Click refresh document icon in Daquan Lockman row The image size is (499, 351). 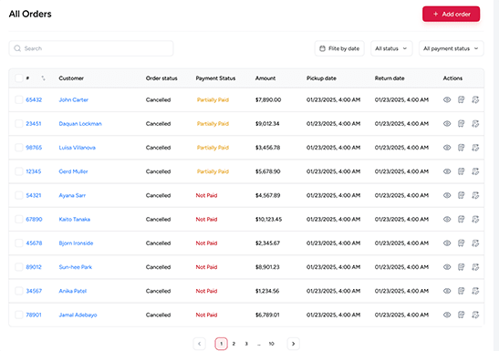point(475,124)
